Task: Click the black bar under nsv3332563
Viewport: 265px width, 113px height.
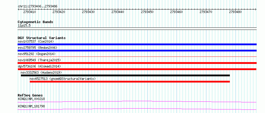Action: click(125, 75)
